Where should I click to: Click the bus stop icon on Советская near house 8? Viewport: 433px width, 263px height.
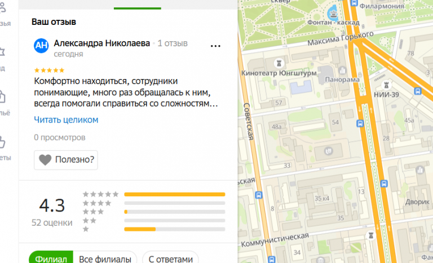[259, 195]
